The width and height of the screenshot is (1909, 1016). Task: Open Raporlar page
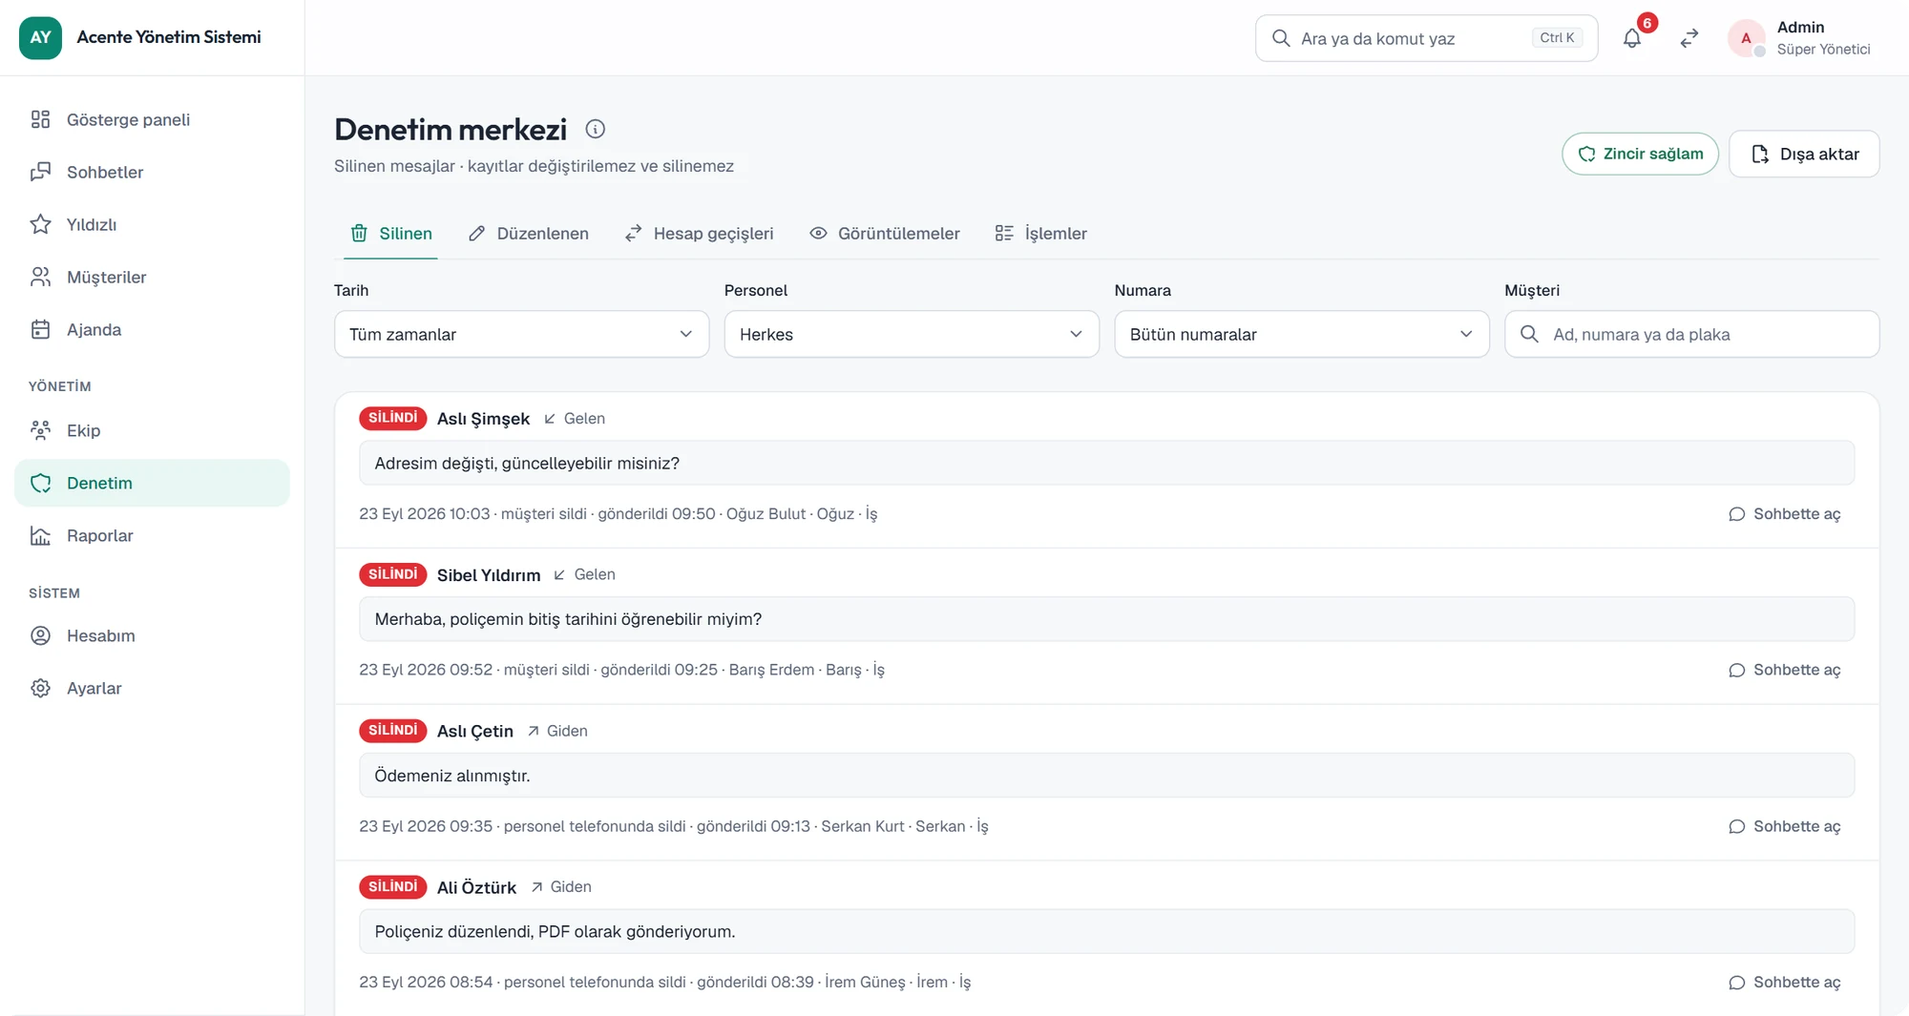coord(153,535)
